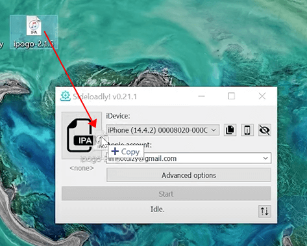
Task: Click the Apple account email field
Action: (188, 158)
